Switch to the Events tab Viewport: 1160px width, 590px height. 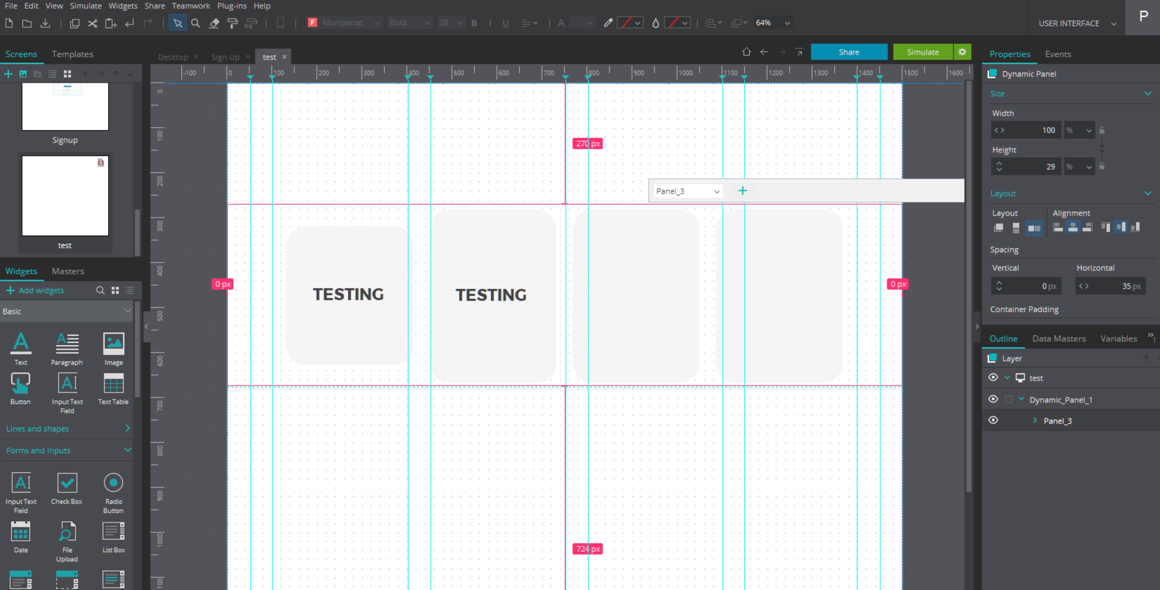(1058, 54)
